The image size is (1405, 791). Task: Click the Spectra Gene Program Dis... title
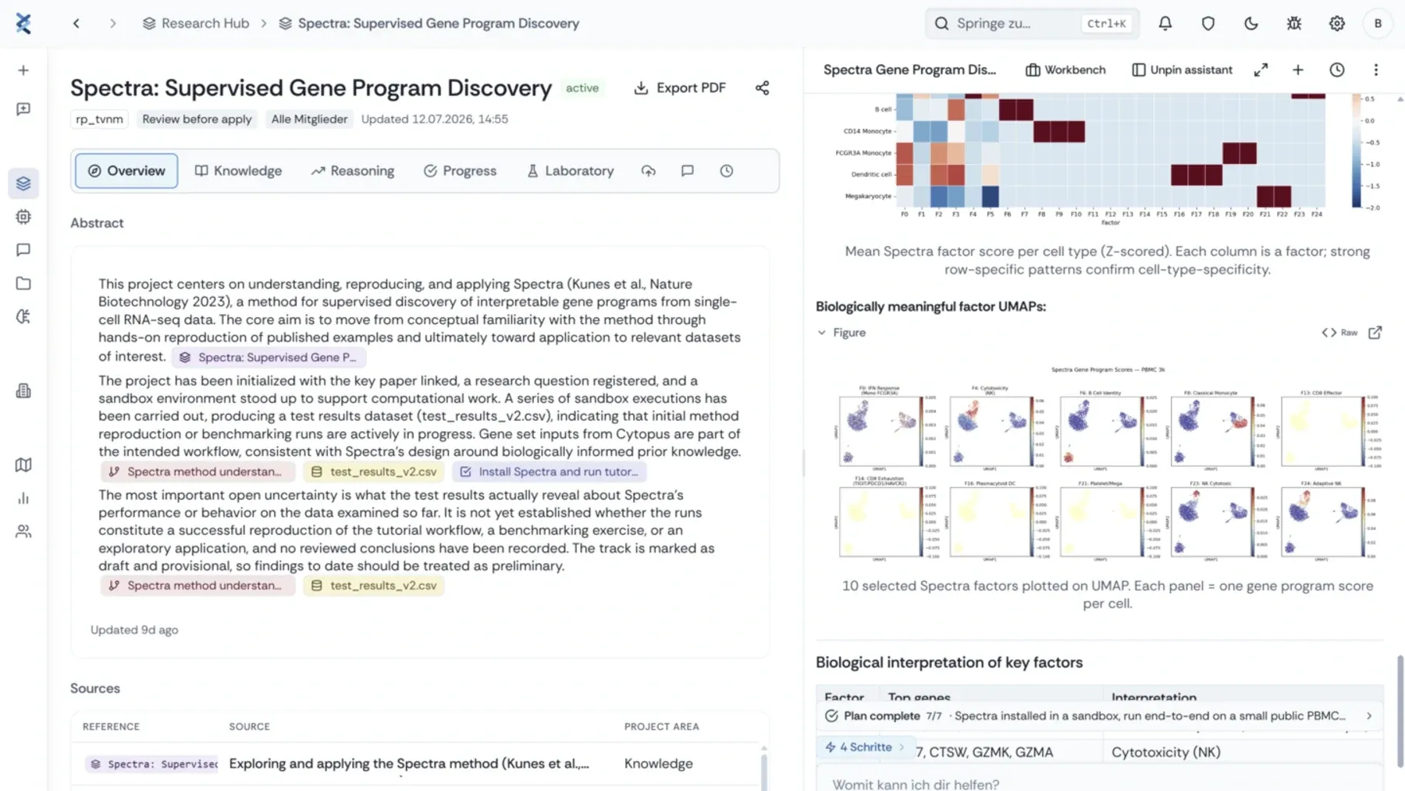point(909,69)
